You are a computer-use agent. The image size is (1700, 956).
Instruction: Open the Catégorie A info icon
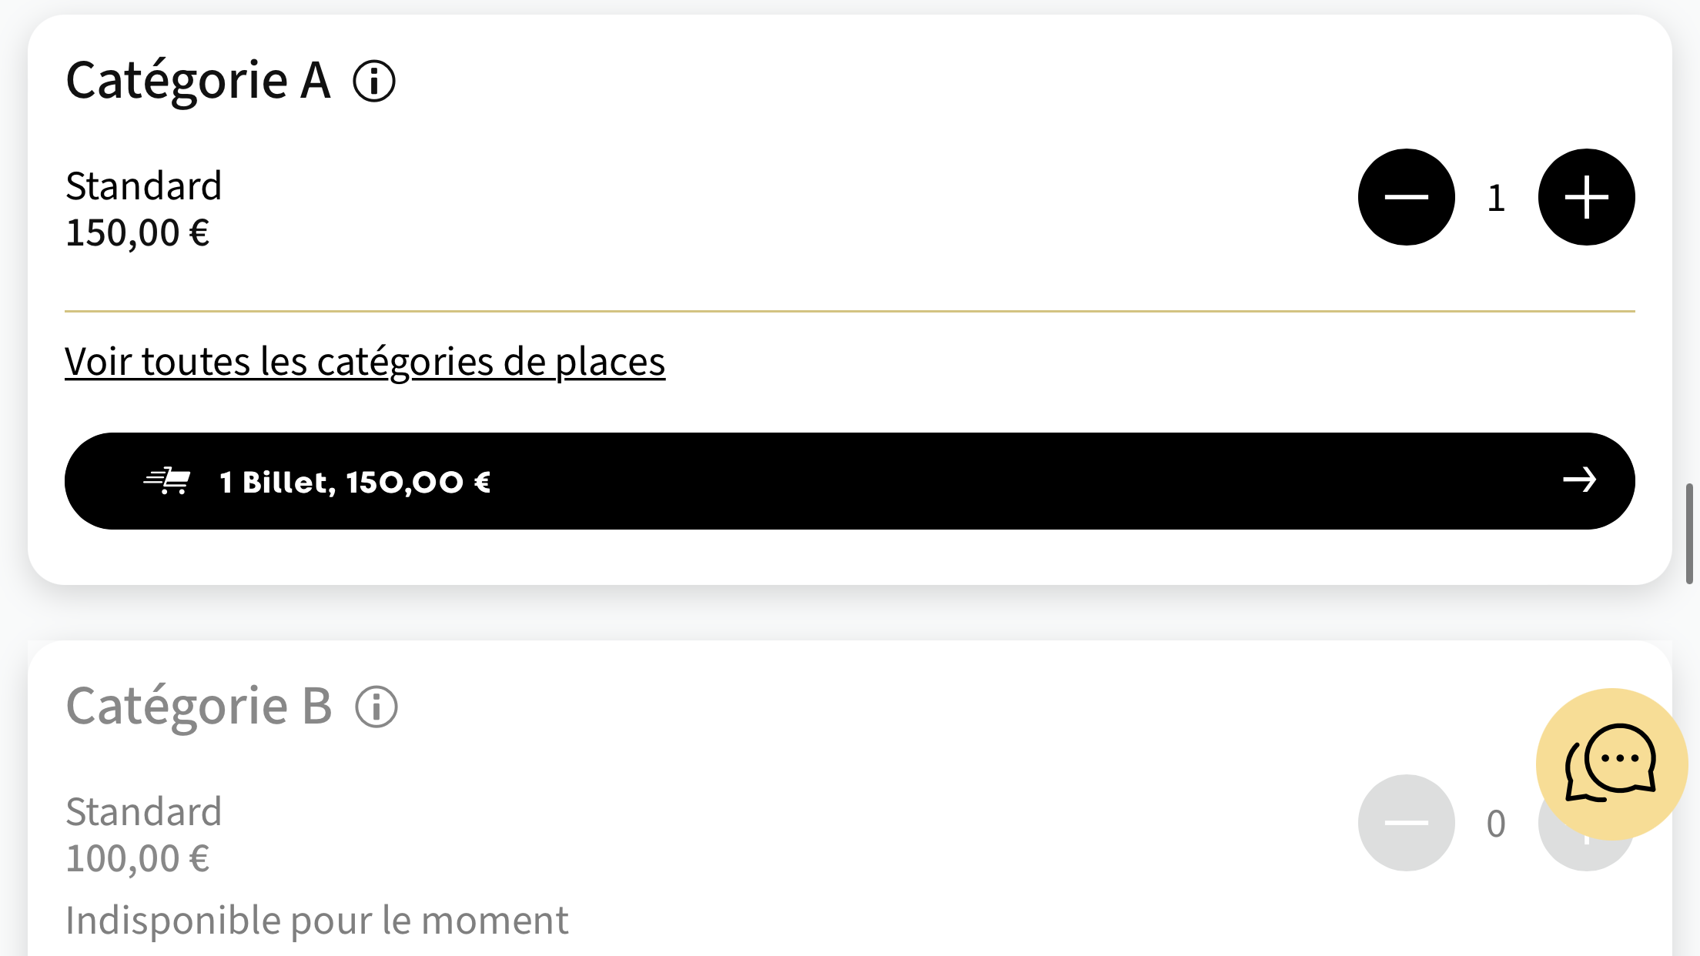pyautogui.click(x=374, y=81)
